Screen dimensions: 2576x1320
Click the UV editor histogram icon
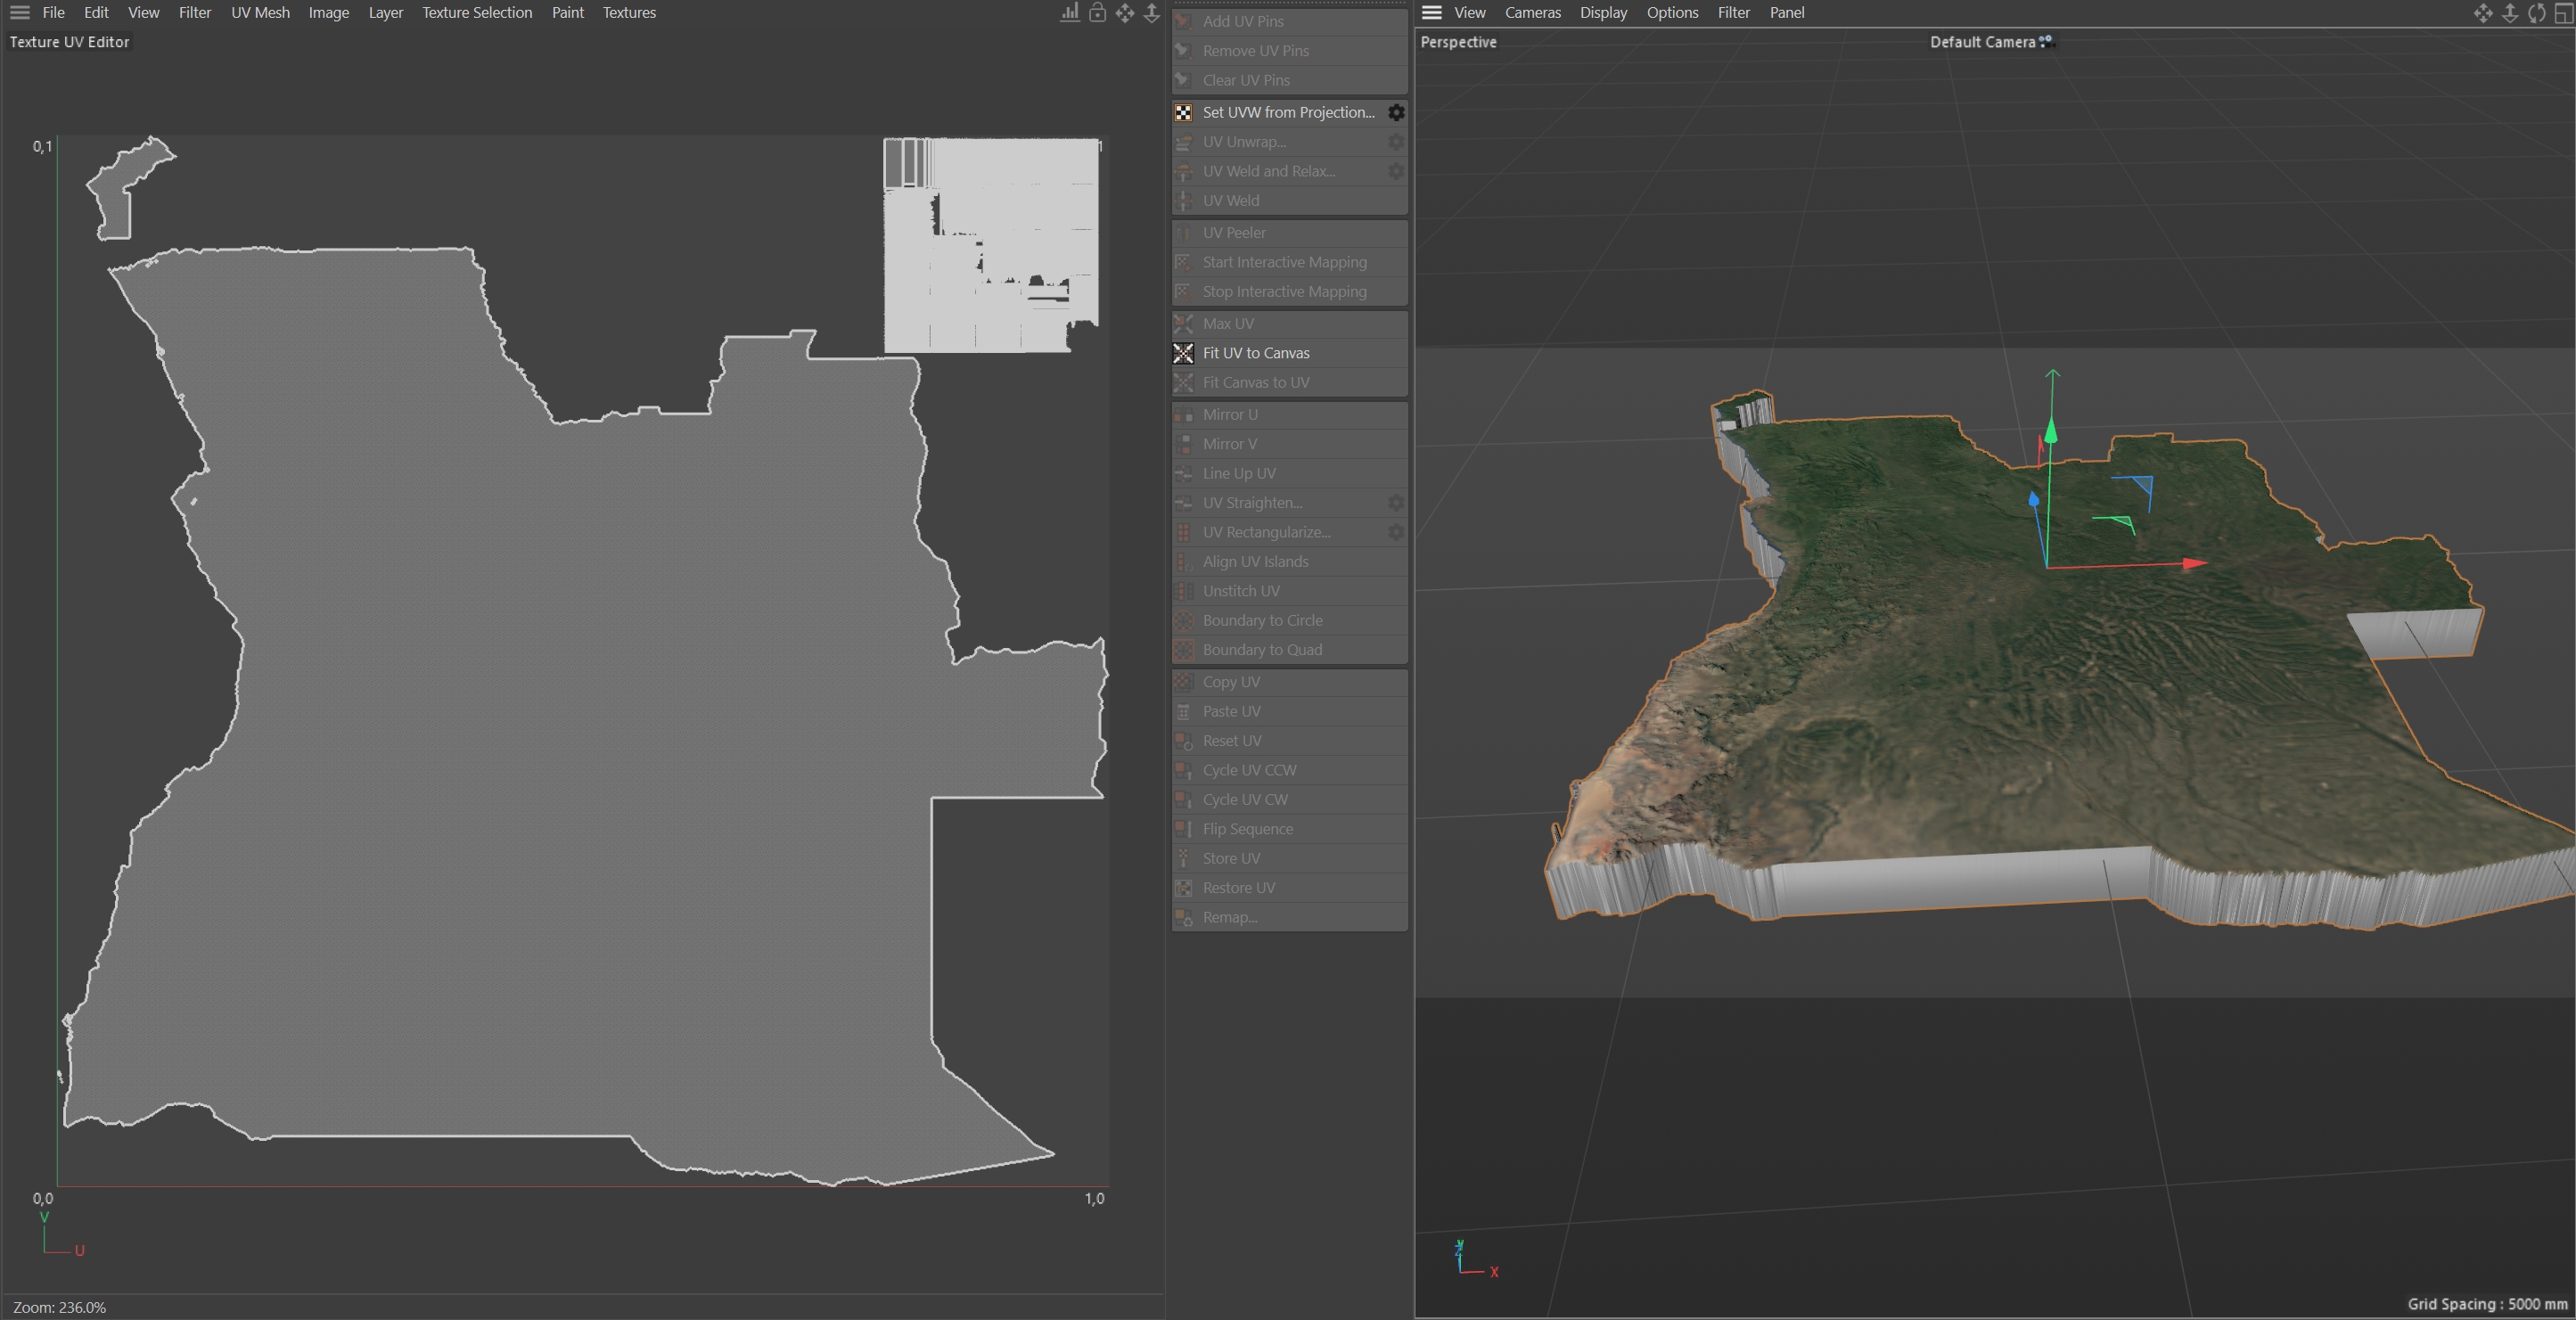point(1070,13)
